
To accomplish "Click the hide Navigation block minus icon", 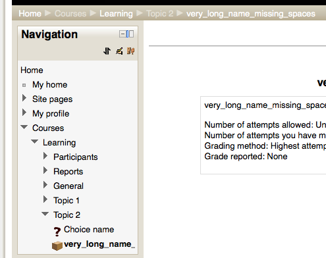I will click(122, 34).
